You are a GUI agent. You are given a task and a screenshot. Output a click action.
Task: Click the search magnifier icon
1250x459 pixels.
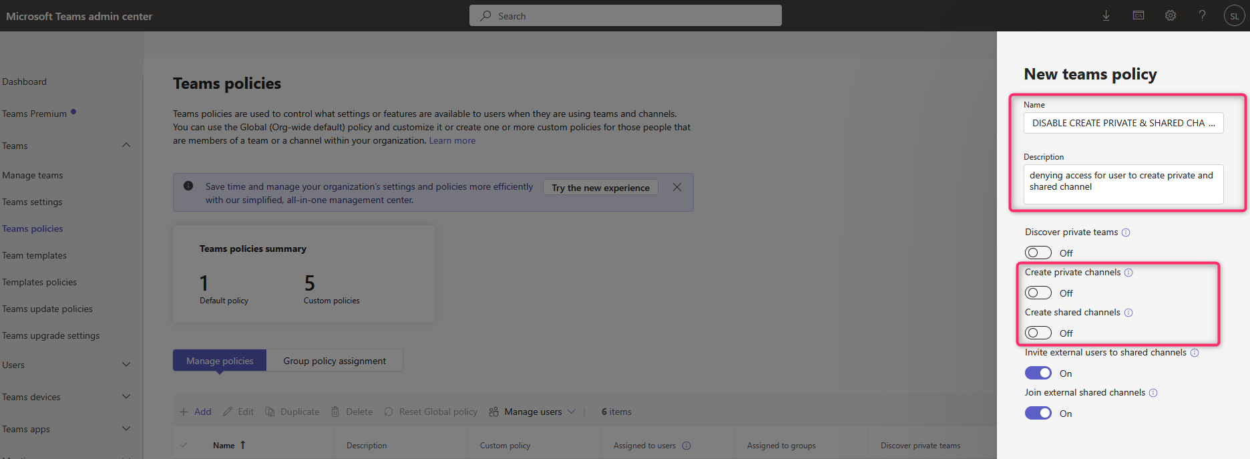(x=485, y=15)
